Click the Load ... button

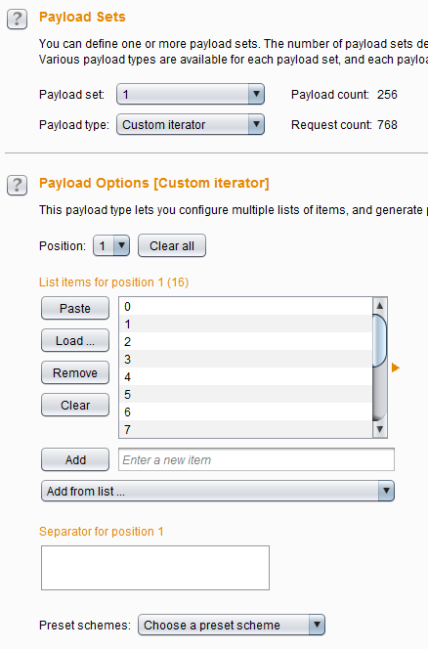tap(75, 341)
